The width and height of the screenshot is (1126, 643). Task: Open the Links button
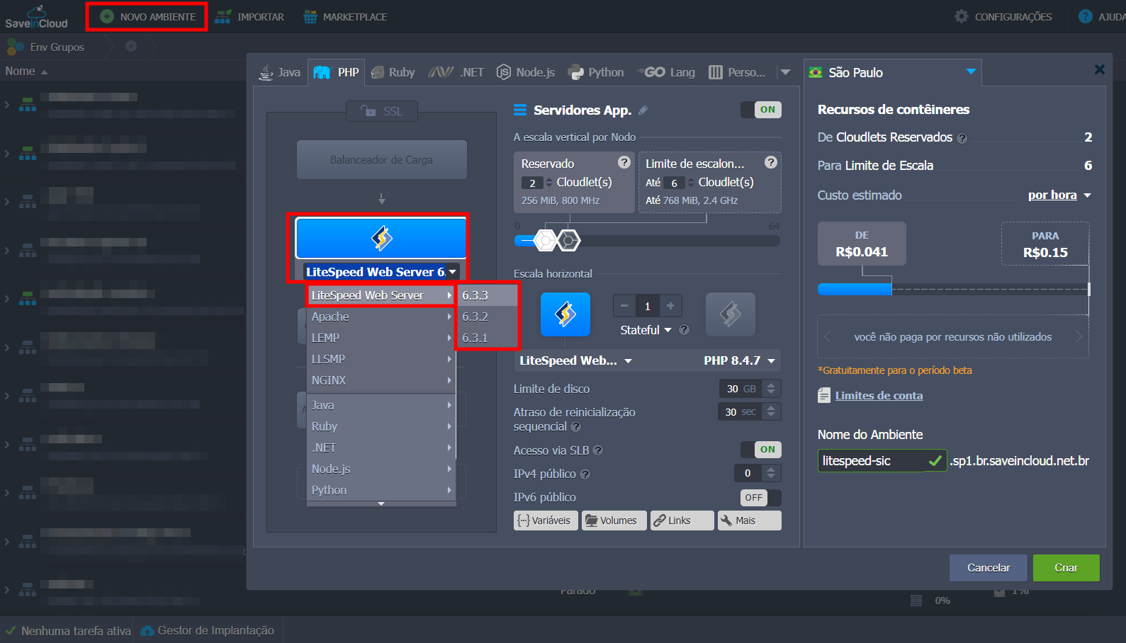(x=682, y=520)
